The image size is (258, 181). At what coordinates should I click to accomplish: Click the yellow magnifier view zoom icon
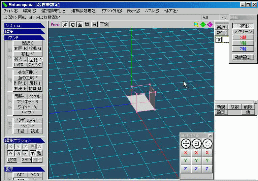point(196,25)
